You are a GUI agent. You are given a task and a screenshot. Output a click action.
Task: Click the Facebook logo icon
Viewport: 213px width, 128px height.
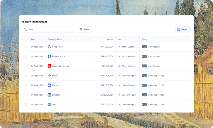point(49,56)
